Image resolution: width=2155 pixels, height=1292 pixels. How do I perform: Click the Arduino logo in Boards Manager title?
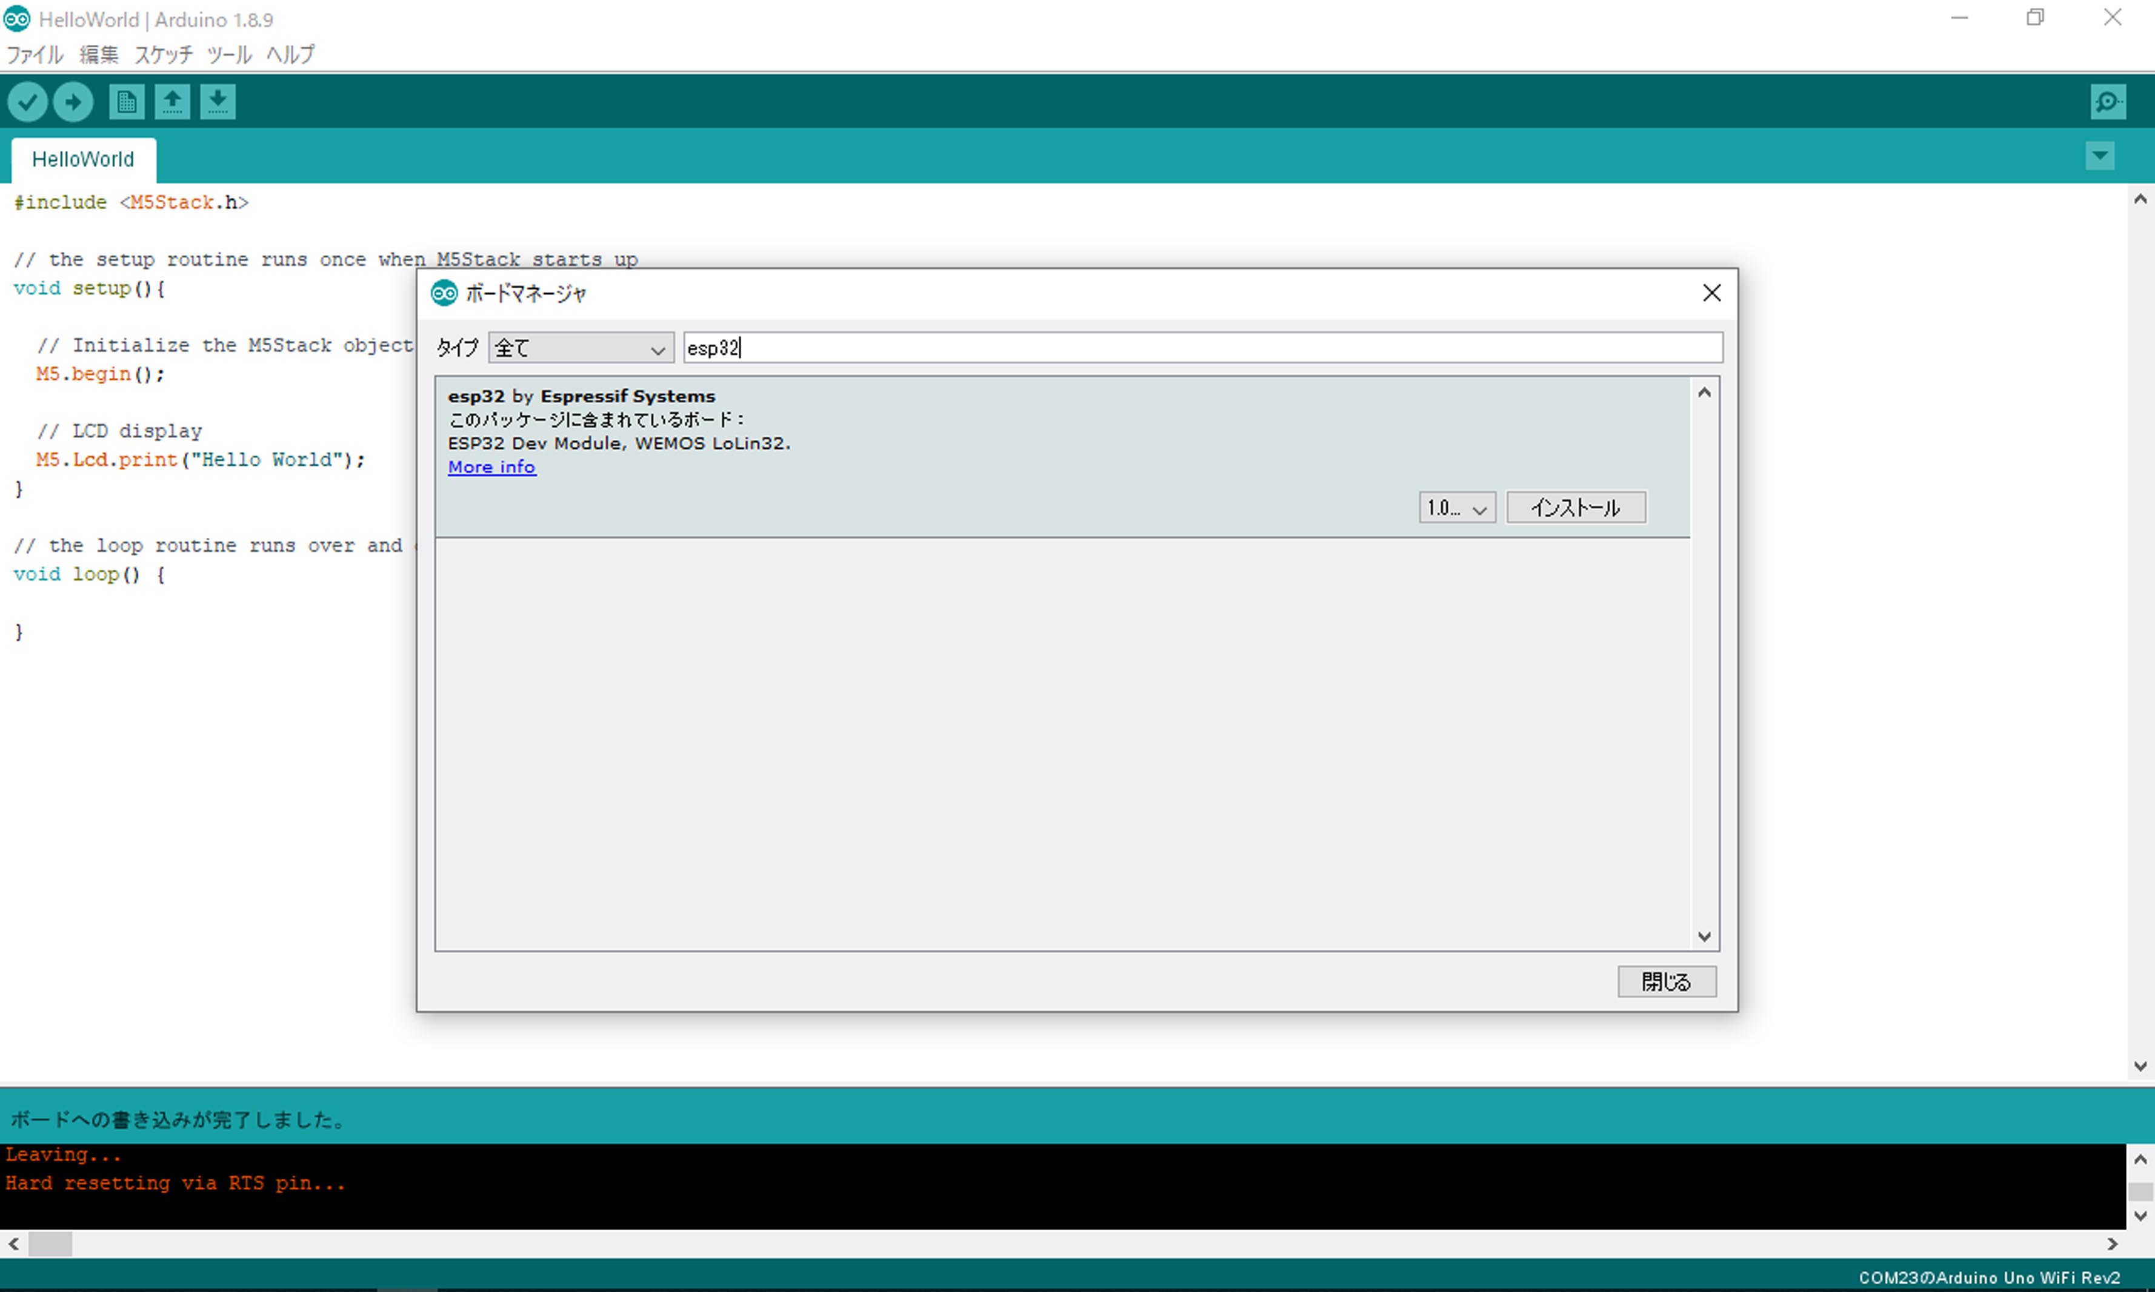click(x=444, y=293)
